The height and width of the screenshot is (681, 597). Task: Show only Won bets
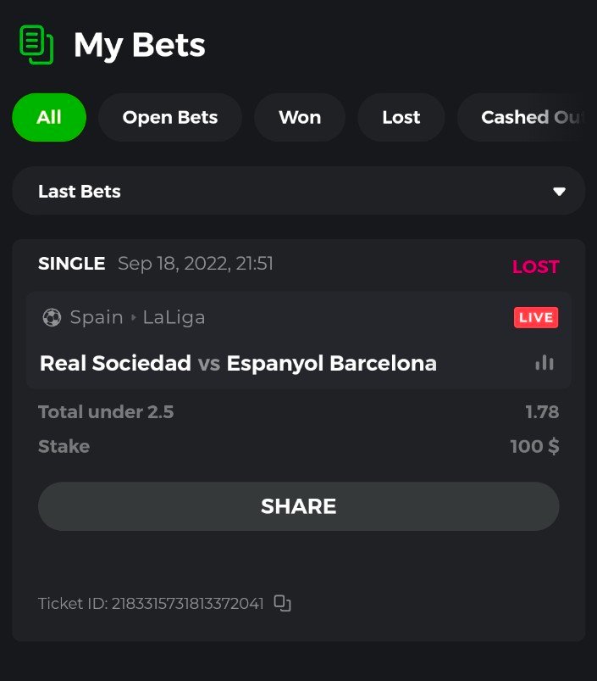pos(300,117)
